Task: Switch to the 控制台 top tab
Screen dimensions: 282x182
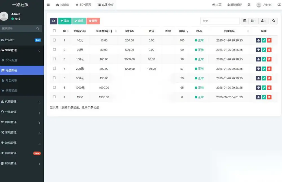Action: coord(63,5)
